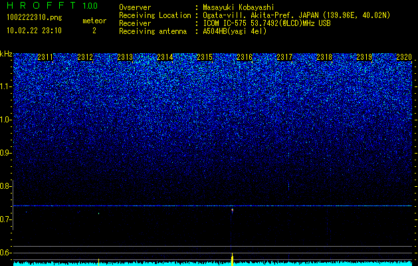This screenshot has height=266, width=418.
Task: Click time marker 2315
Action: pos(205,57)
